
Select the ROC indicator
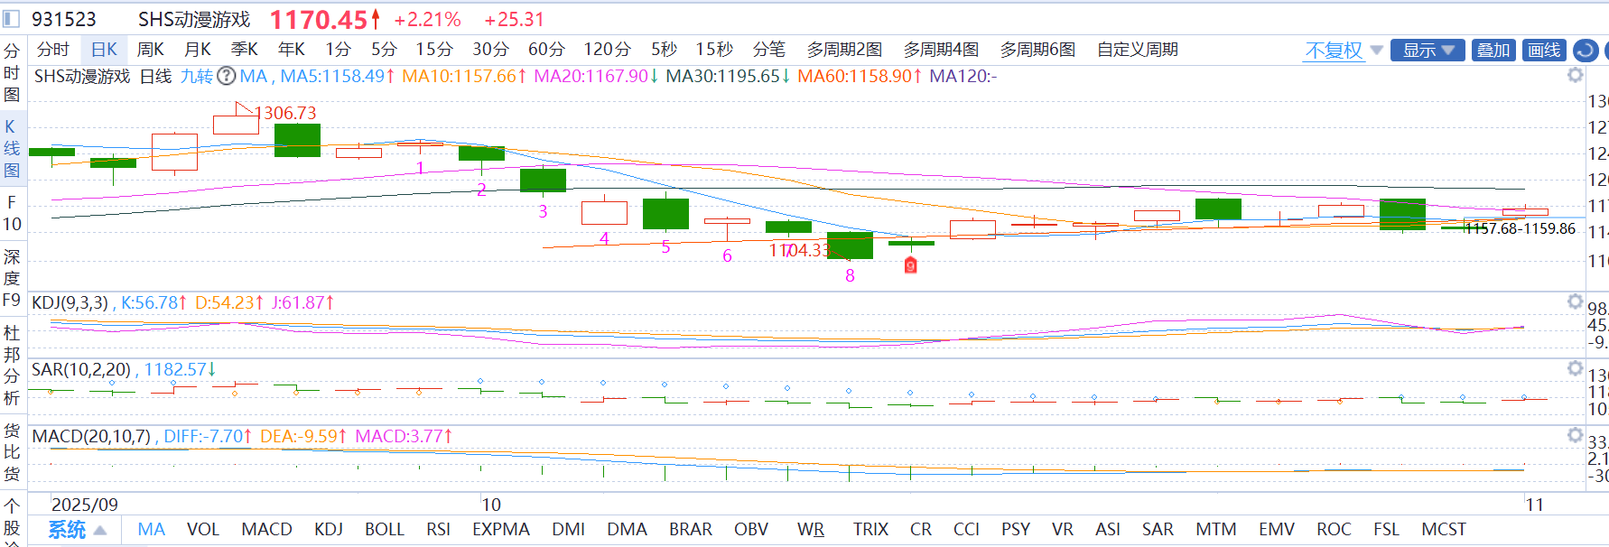point(1334,530)
